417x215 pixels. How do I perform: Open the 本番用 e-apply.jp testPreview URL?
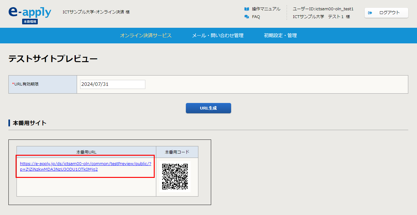[x=85, y=166]
